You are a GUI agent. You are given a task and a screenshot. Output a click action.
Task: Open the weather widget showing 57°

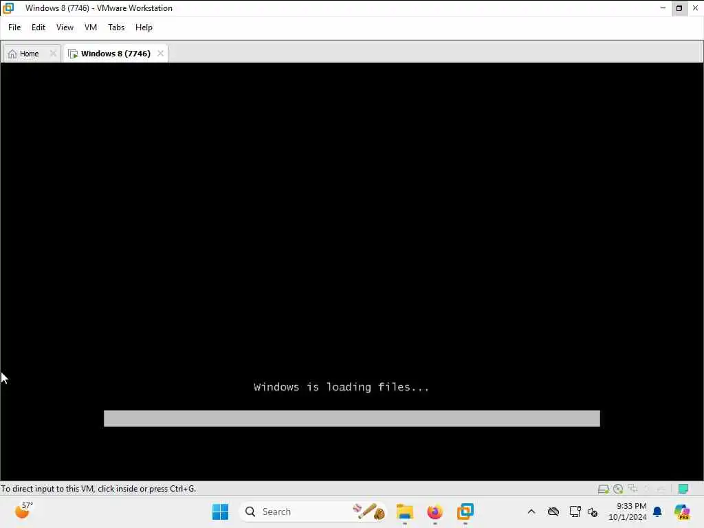(23, 511)
